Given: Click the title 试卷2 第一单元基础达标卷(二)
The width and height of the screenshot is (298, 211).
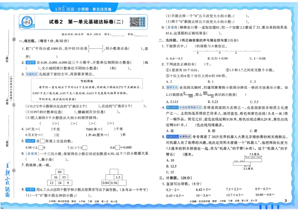Looking at the screenshot, I should [86, 22].
